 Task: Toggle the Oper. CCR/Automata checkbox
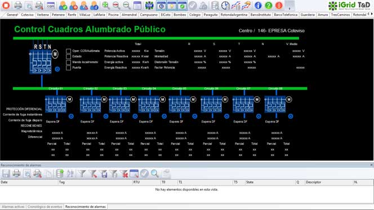click(69, 51)
